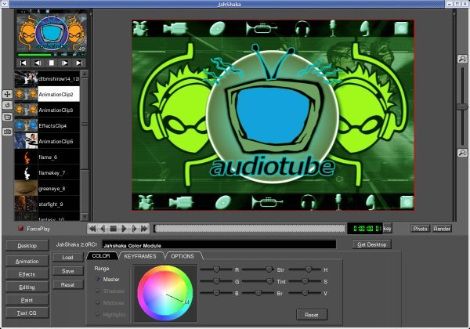Select the Midtones range radio button
This screenshot has height=329, width=470.
98,302
